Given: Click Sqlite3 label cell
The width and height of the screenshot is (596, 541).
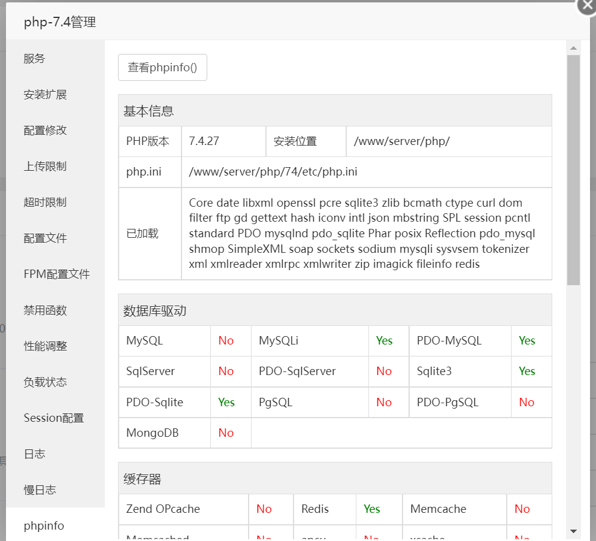Looking at the screenshot, I should (x=460, y=371).
